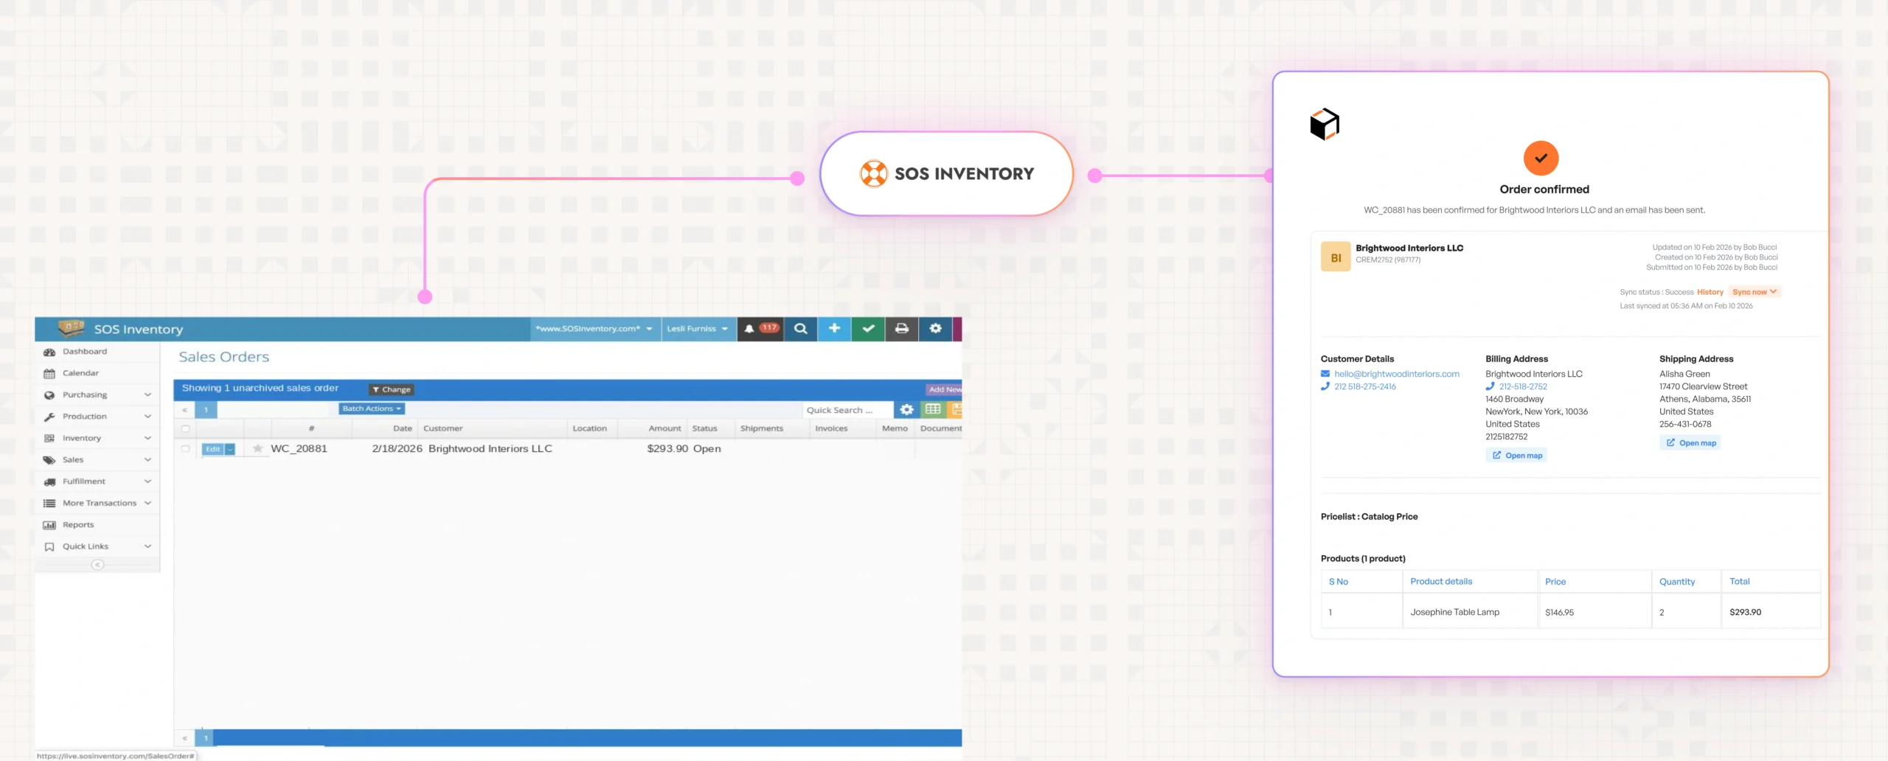
Task: Open the notifications bell showing 117
Action: pyautogui.click(x=760, y=329)
